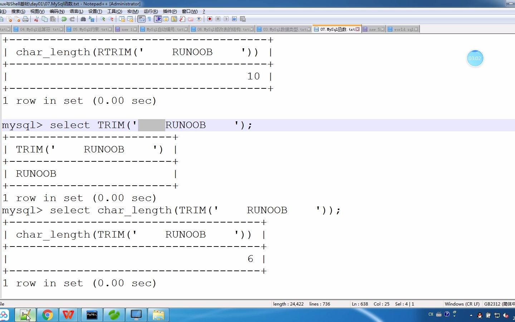515x322 pixels.
Task: Close the new 5 tab
Action: (x=383, y=29)
